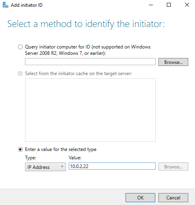
Task: Click the Add initiator ID window icon
Action: pyautogui.click(x=6, y=5)
